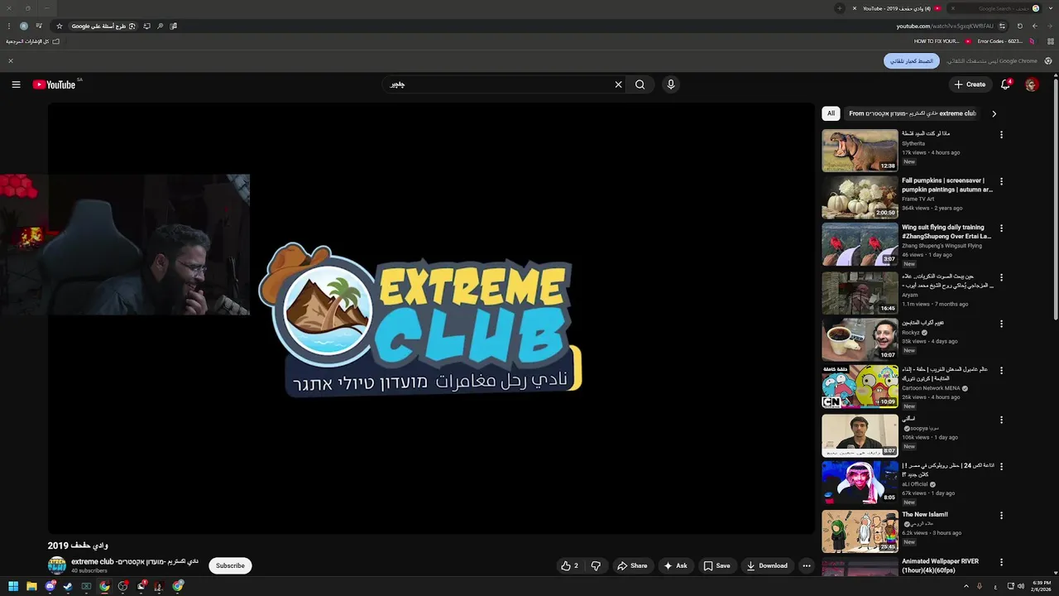
Task: Select the From extreme club chip
Action: 912,113
